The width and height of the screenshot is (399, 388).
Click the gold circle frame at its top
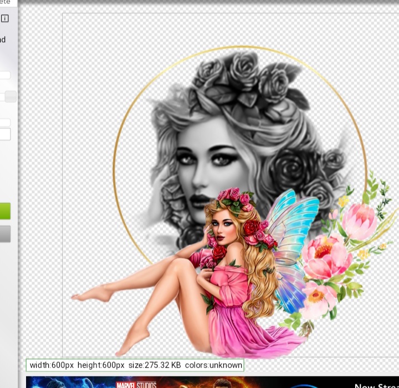(x=239, y=48)
